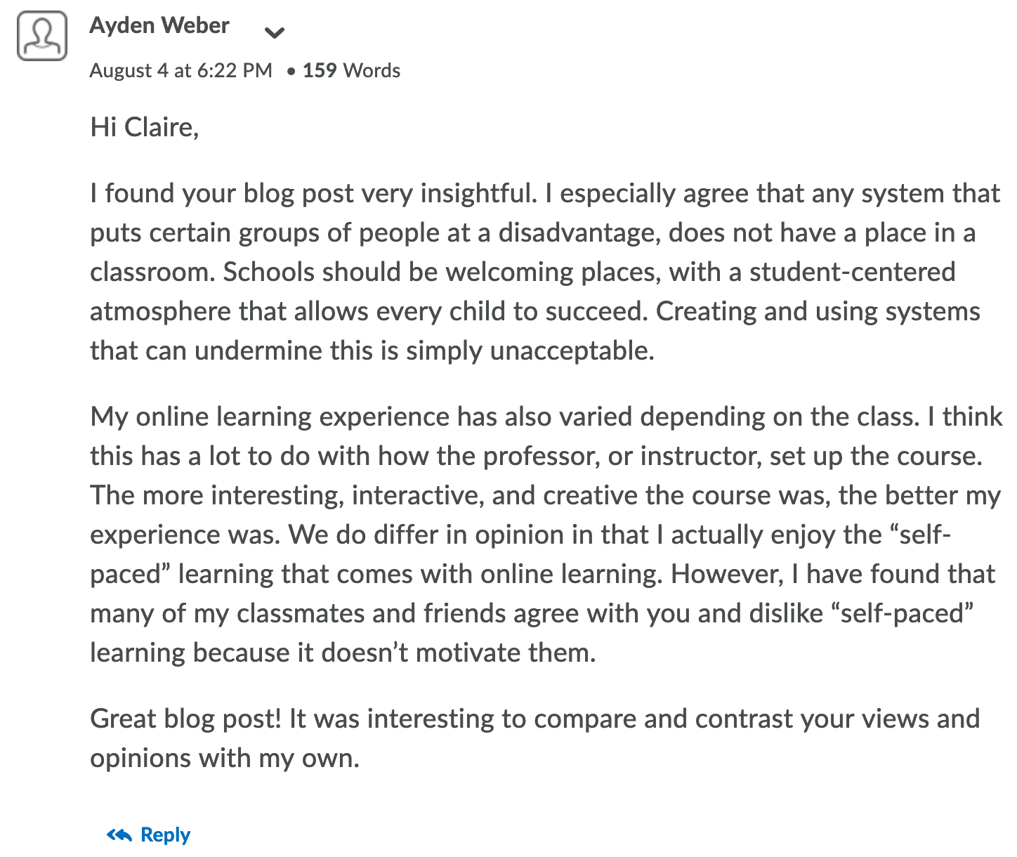Open the dropdown chevron beside Ayden Weber

click(274, 32)
